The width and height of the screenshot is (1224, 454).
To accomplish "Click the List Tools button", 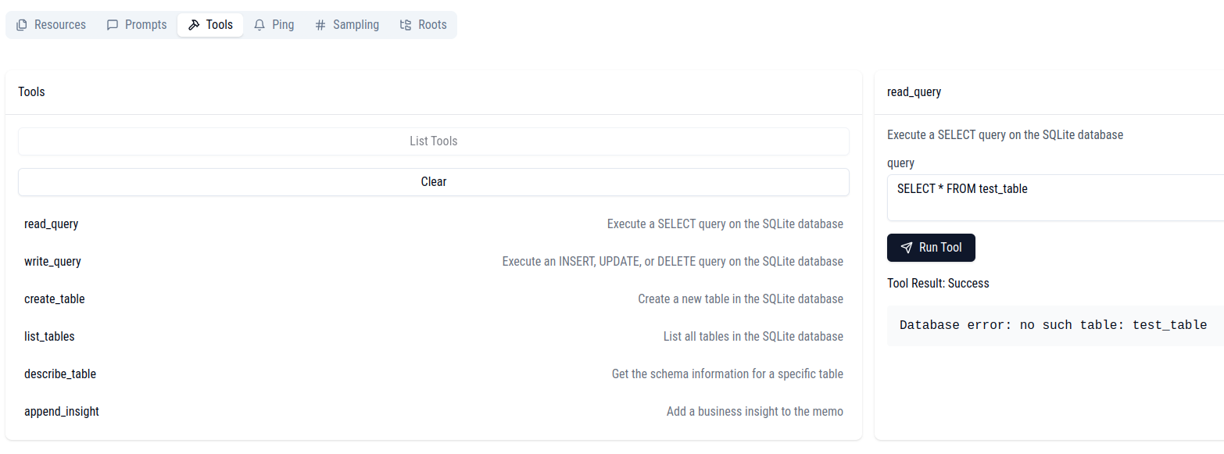I will (x=434, y=141).
